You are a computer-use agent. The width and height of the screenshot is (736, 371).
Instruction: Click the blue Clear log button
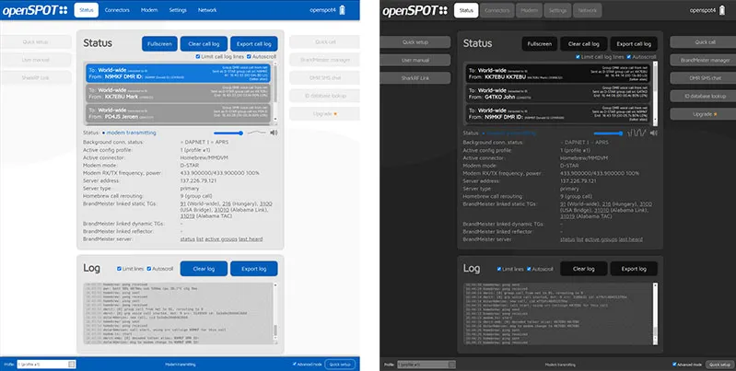click(204, 269)
